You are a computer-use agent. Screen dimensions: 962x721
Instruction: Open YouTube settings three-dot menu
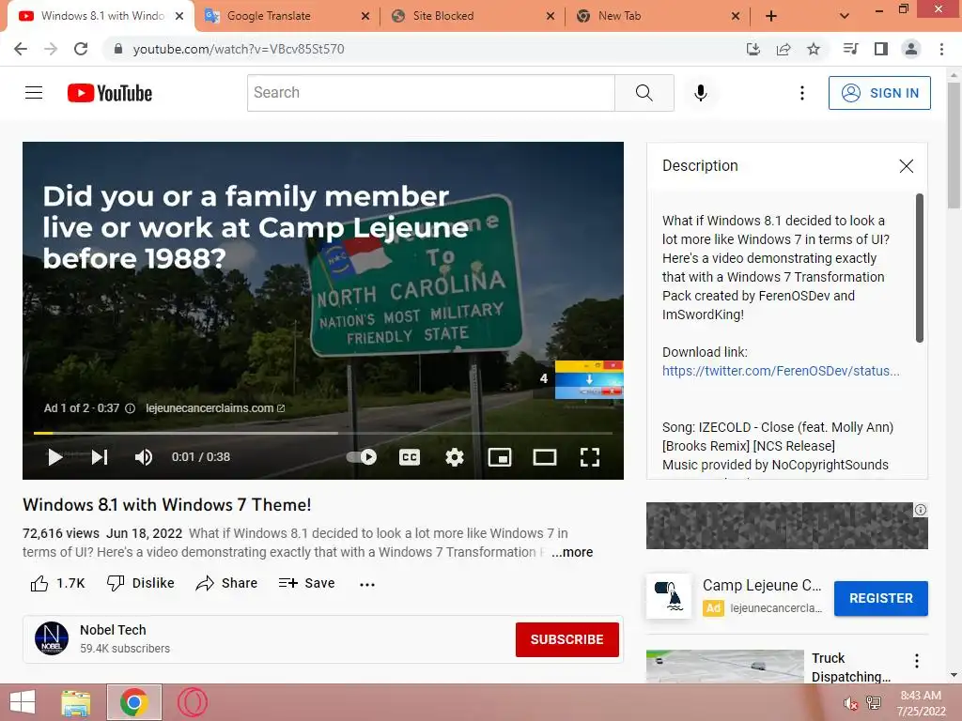pos(802,93)
